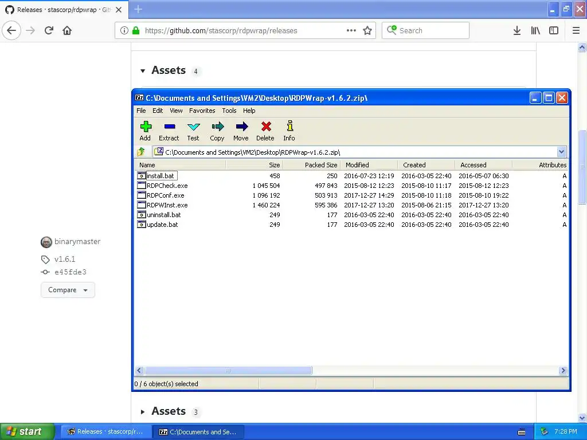Image resolution: width=587 pixels, height=440 pixels.
Task: Click the 7:28 PM system clock
Action: [x=566, y=431]
